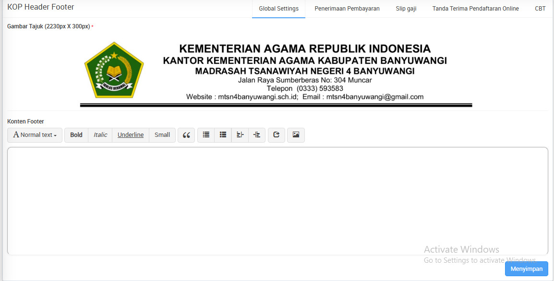Toggle Italic formatting
The image size is (554, 281).
coord(100,135)
